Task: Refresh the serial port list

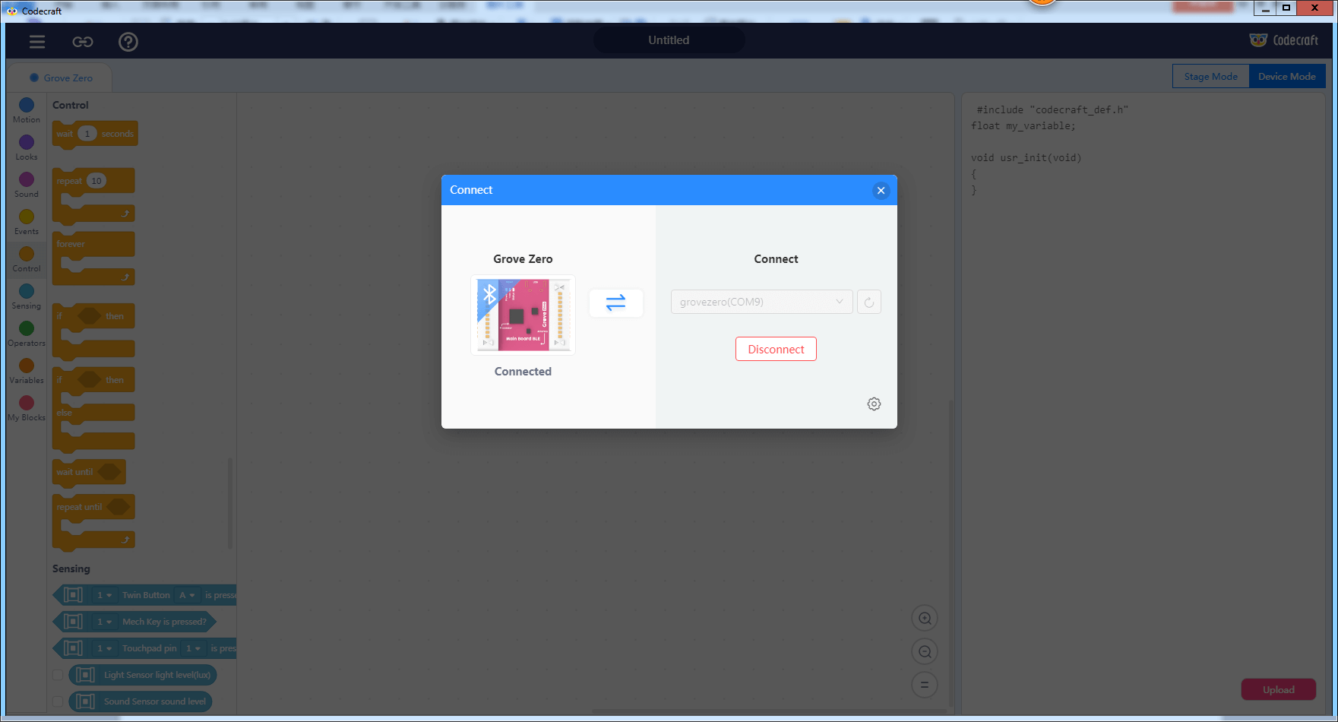Action: (869, 302)
